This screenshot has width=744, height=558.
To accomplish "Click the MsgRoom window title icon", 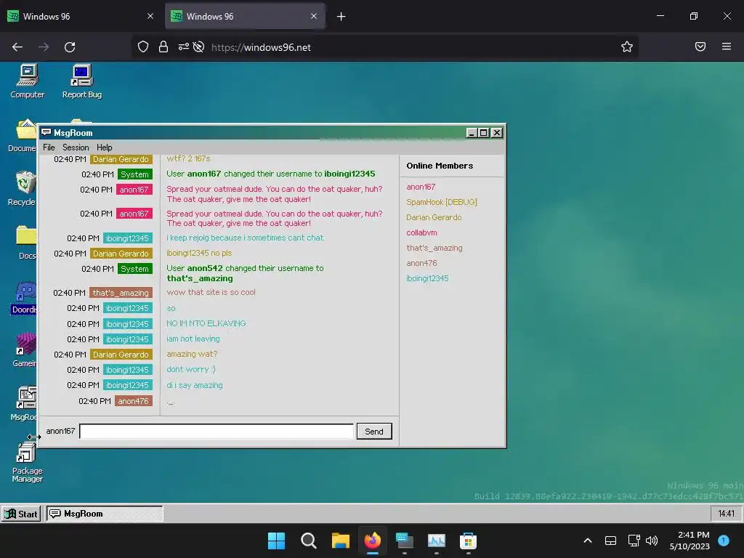I will tap(46, 132).
